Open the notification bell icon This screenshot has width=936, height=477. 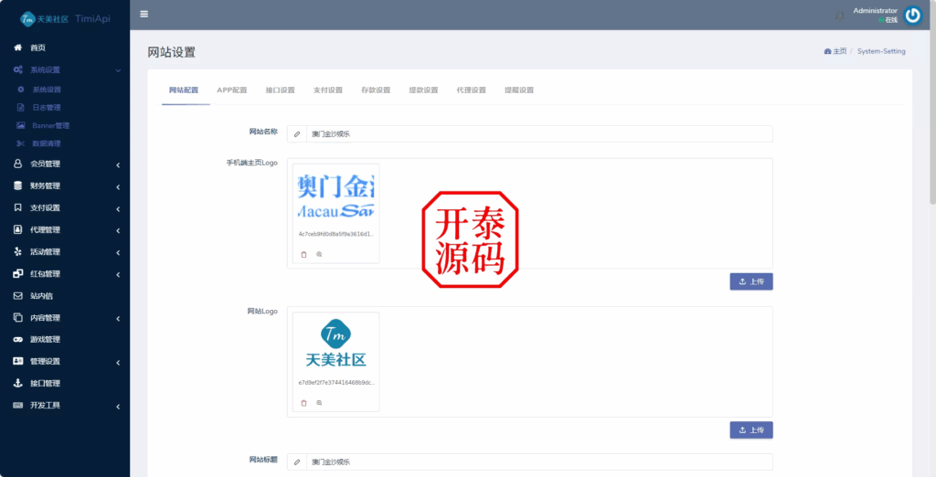[839, 16]
